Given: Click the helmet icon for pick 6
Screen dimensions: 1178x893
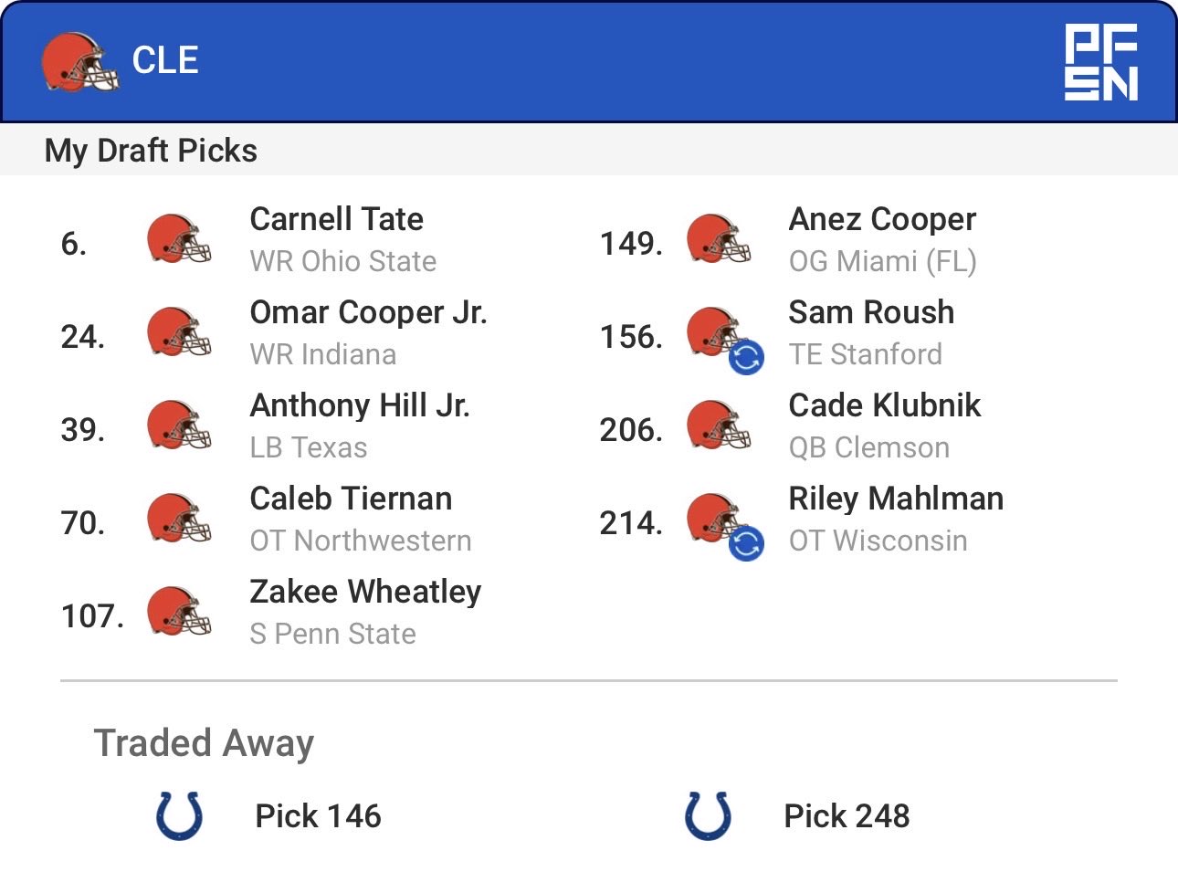Looking at the screenshot, I should [179, 240].
